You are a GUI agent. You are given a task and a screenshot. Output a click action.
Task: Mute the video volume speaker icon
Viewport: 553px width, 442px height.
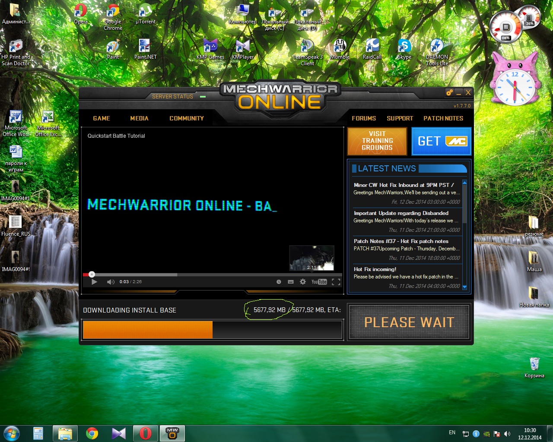coord(111,282)
